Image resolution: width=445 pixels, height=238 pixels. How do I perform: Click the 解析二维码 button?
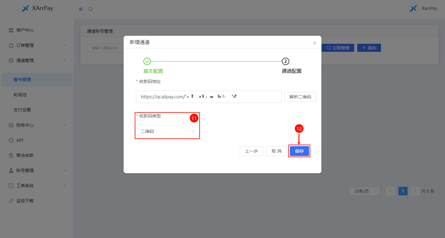point(300,97)
